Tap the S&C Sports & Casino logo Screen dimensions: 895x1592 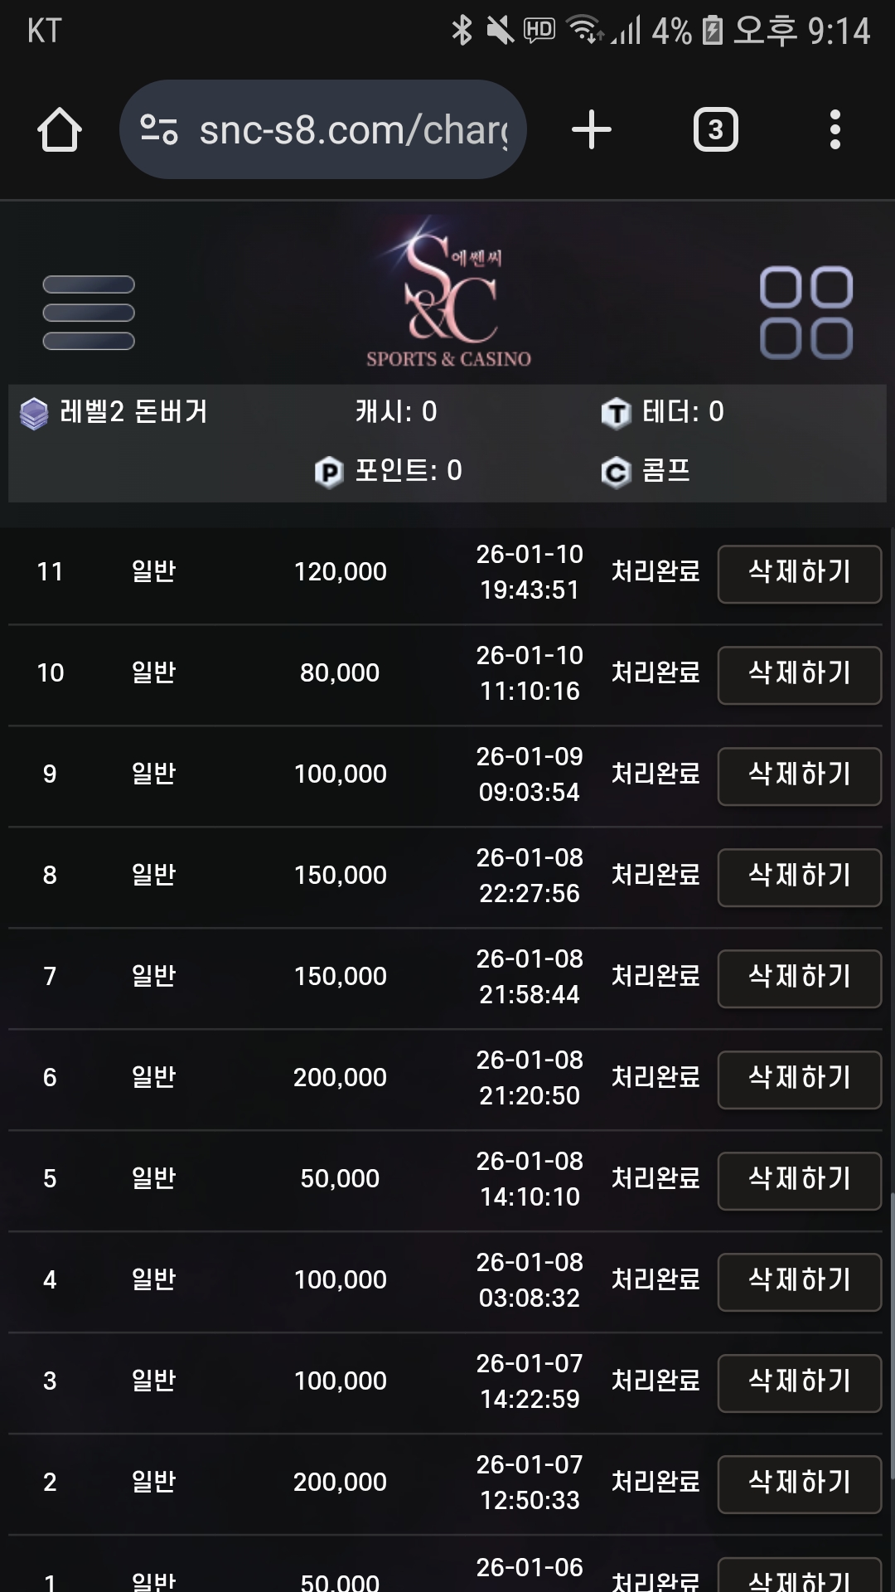point(449,293)
